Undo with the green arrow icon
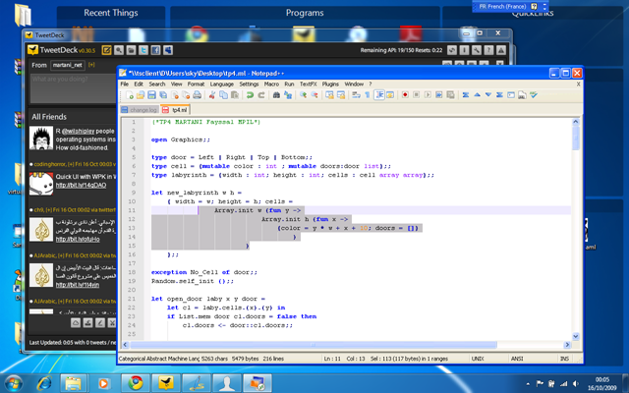Image resolution: width=629 pixels, height=393 pixels. pos(250,95)
